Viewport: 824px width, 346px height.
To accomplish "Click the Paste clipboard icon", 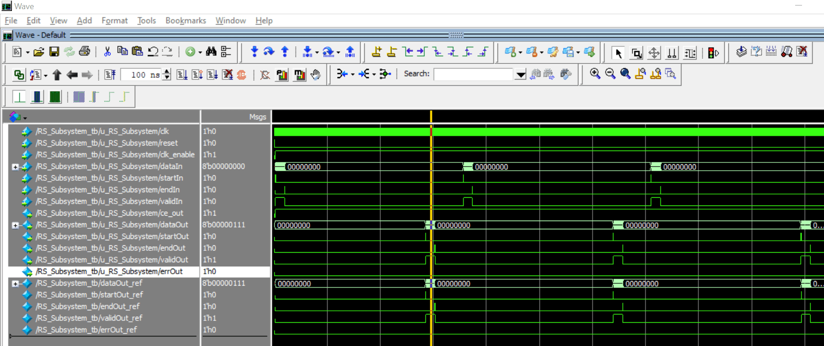I will (x=137, y=51).
